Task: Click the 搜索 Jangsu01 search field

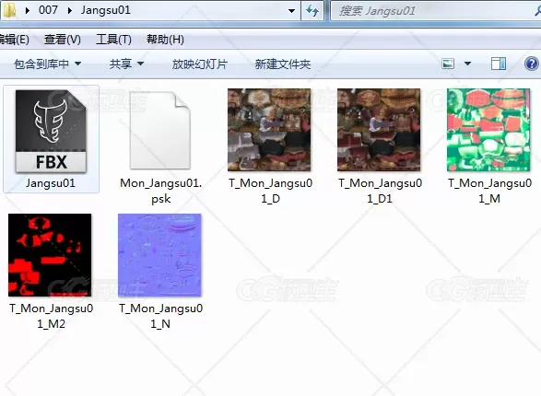Action: coord(432,11)
